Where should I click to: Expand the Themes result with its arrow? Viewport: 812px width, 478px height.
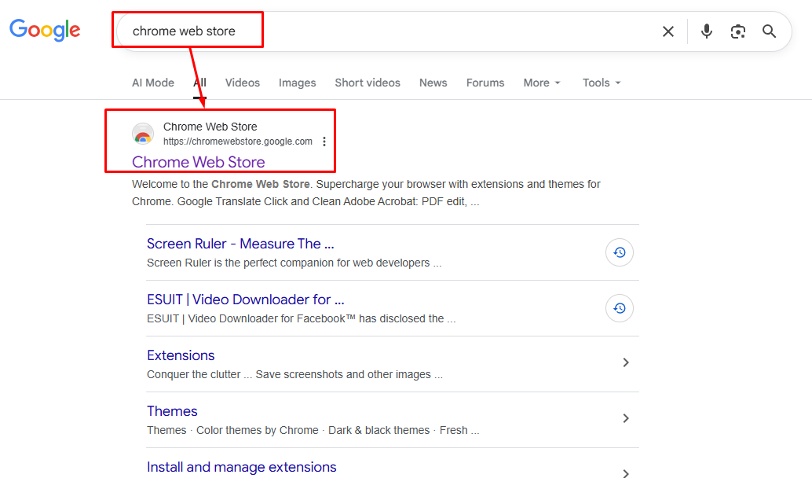click(626, 418)
